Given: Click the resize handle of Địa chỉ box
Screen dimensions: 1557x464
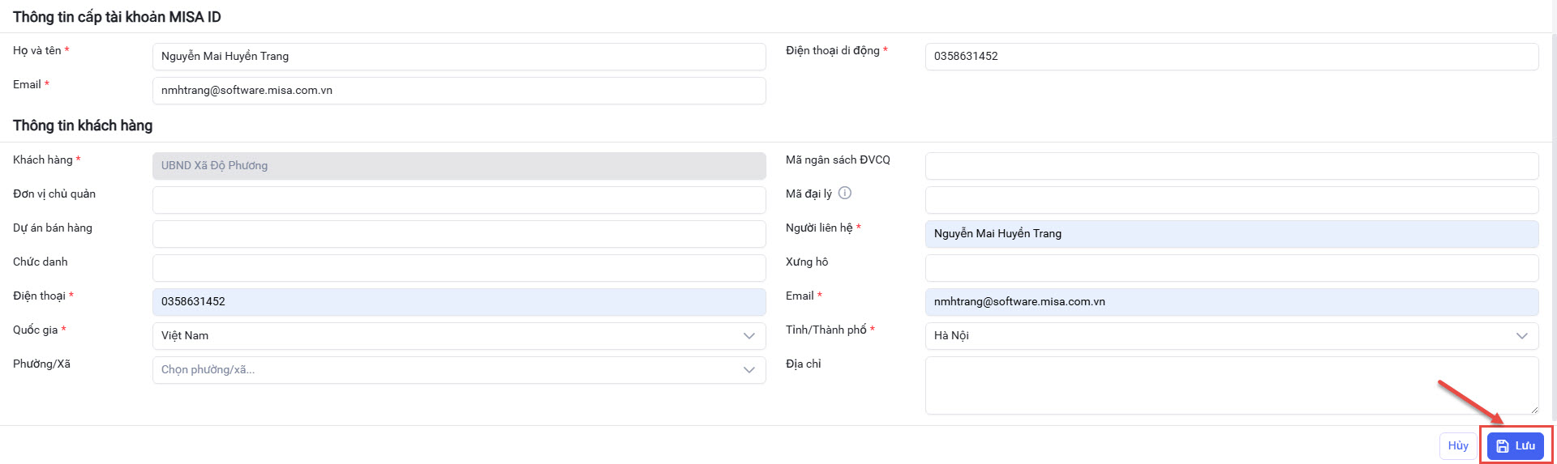Looking at the screenshot, I should tap(1533, 410).
